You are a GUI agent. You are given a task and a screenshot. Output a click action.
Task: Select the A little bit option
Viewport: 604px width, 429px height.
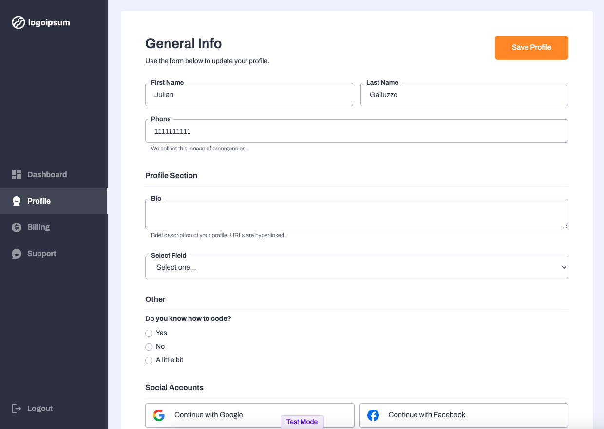click(149, 361)
